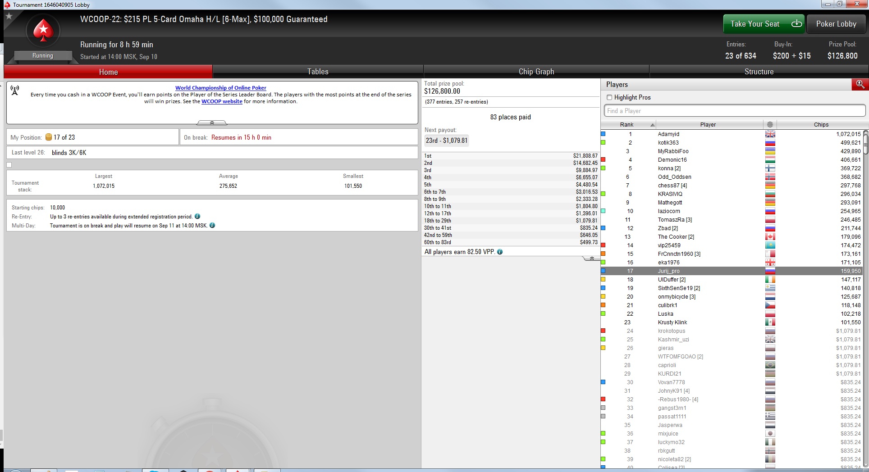Screen dimensions: 869x472
Task: Click the German flag beside chess87
Action: coord(770,186)
